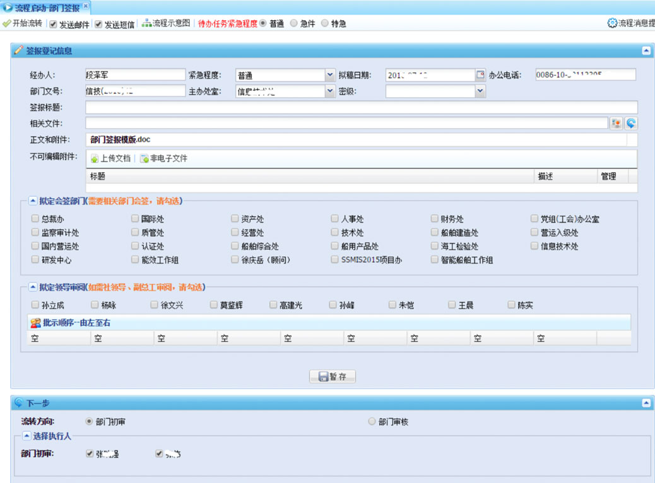
Task: Open 流程消息提醒 via the gear icon
Action: pyautogui.click(x=611, y=23)
